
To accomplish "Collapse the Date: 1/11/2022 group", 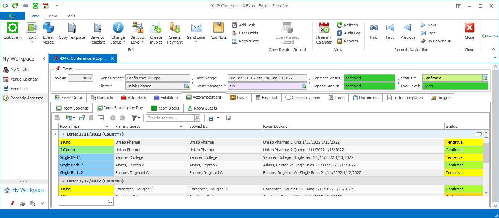I will tap(63, 134).
